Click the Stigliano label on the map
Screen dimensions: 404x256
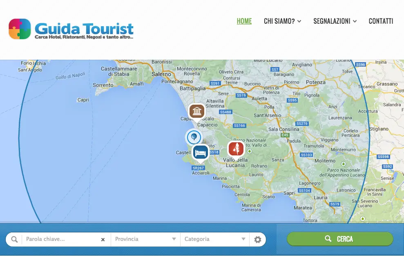(x=379, y=129)
